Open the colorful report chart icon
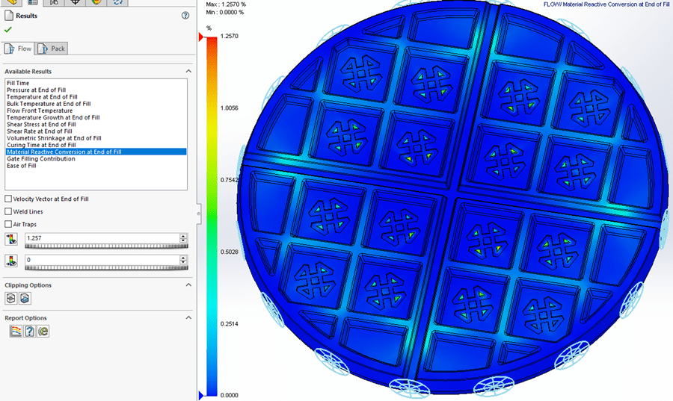Screen dimensions: 673x401 pos(15,331)
